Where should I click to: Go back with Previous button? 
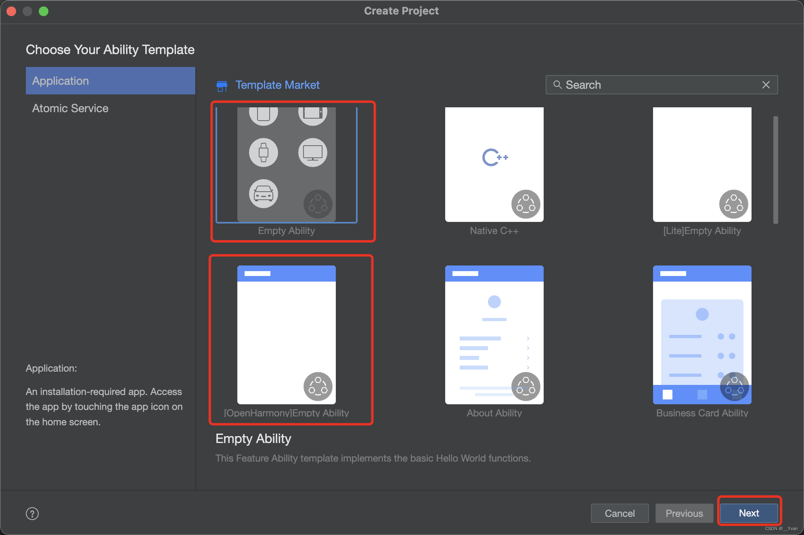[684, 513]
